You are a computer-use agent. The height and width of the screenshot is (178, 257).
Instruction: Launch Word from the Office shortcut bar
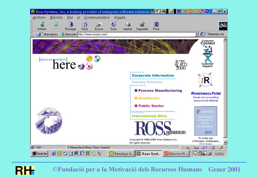(179, 11)
